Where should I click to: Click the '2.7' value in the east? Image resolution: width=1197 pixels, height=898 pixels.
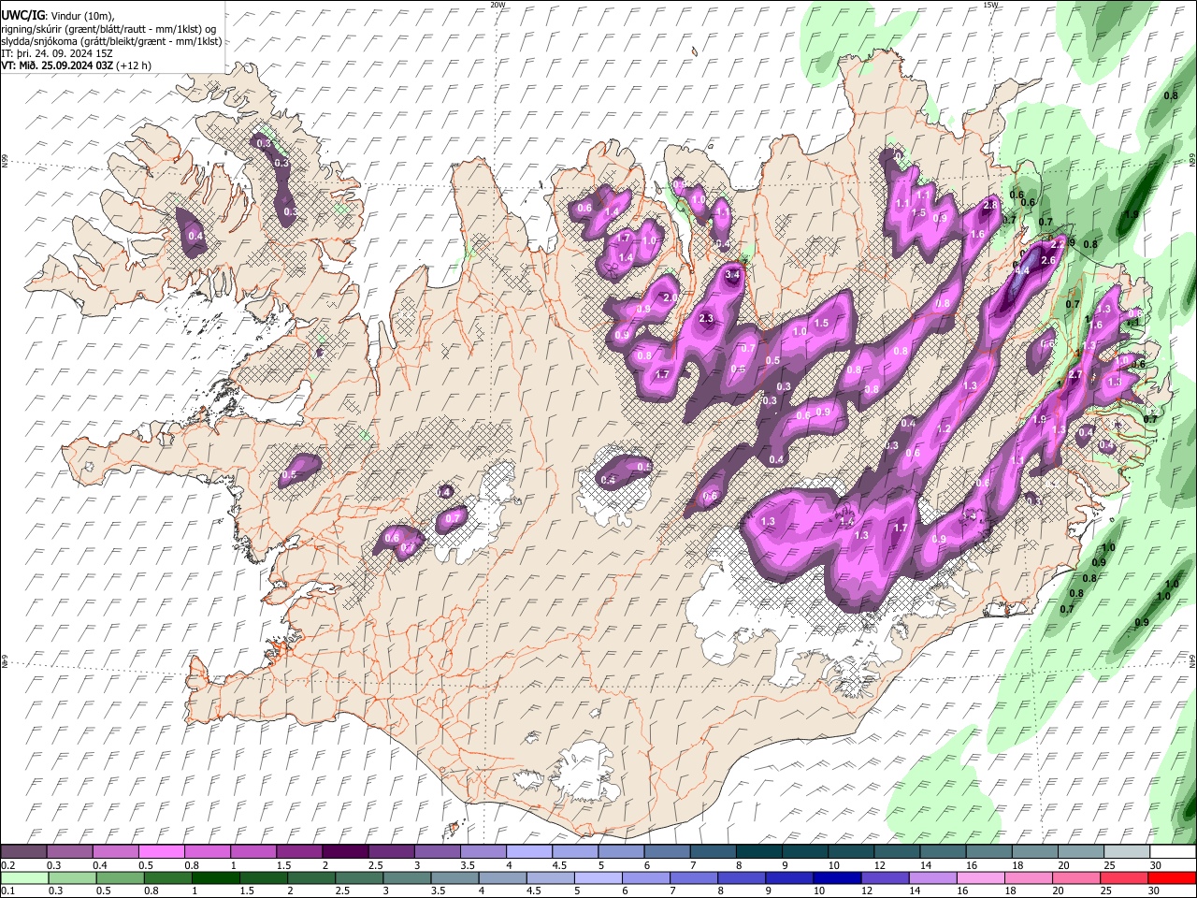pyautogui.click(x=1075, y=375)
